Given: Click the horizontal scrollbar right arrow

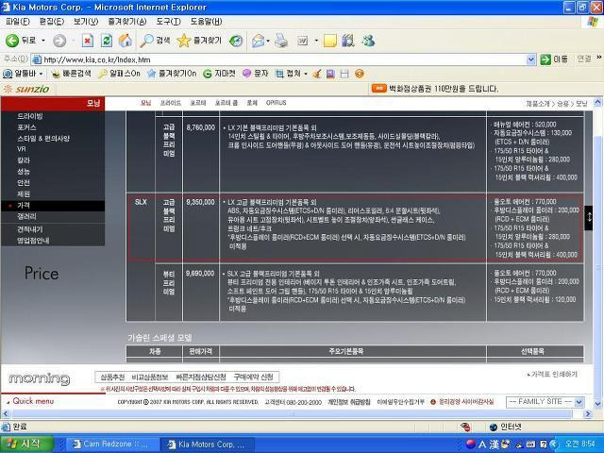Looking at the screenshot, I should click(x=587, y=414).
